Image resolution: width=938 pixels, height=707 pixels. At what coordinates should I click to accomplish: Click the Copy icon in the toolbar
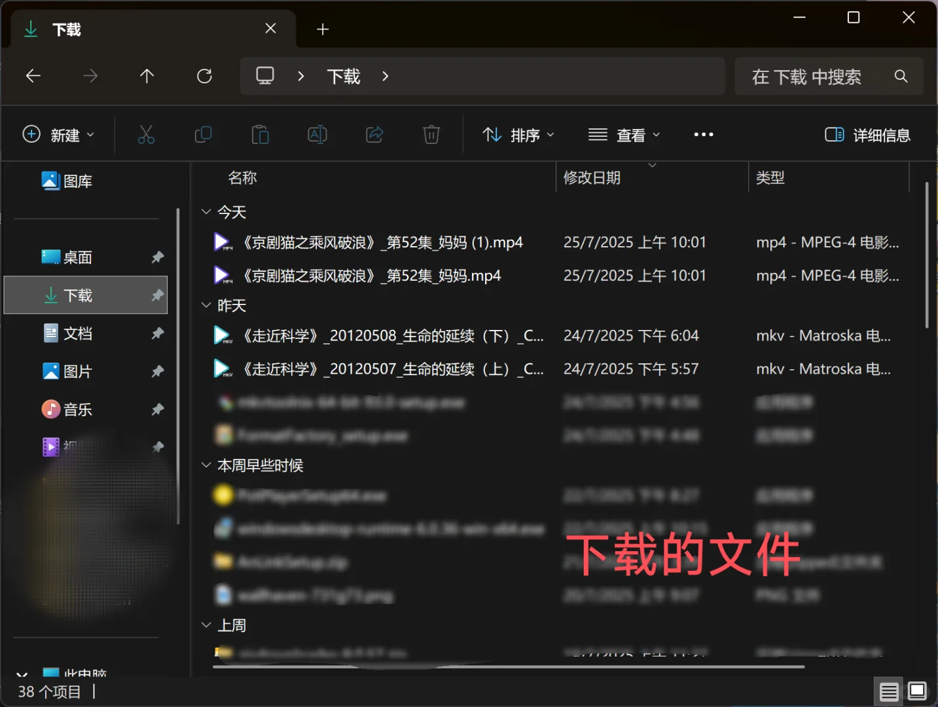coord(203,134)
